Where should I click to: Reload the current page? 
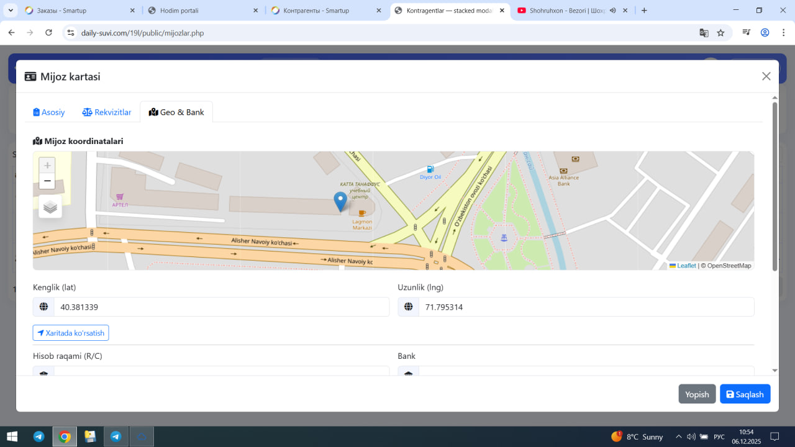(48, 33)
